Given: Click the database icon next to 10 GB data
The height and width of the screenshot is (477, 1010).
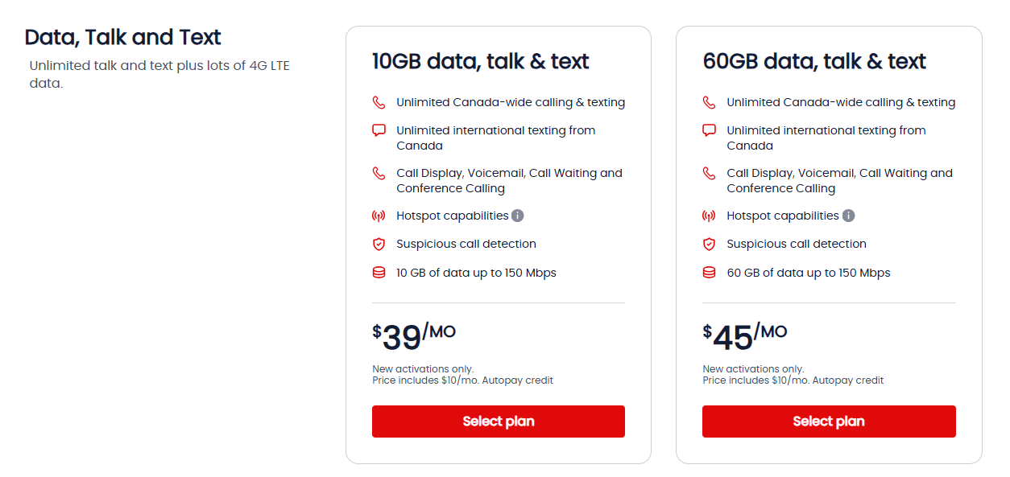Looking at the screenshot, I should click(x=379, y=272).
